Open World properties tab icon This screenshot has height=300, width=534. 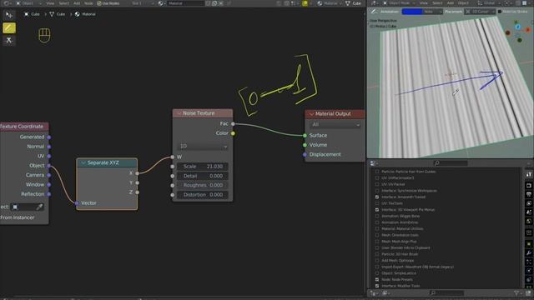[528, 222]
